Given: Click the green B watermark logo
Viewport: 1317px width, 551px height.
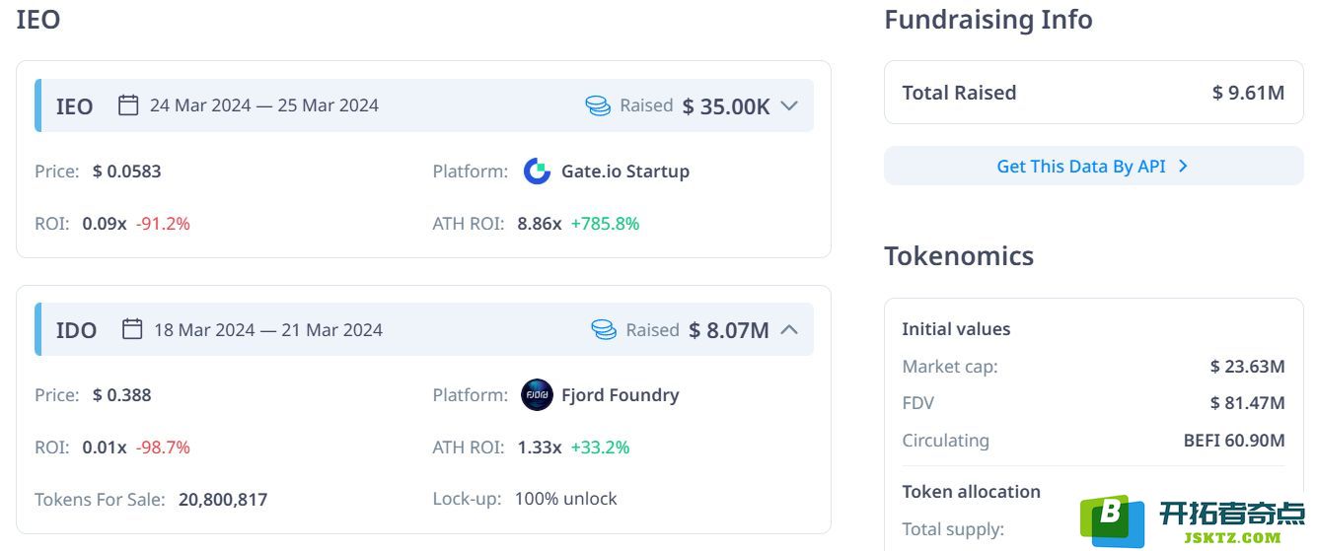Looking at the screenshot, I should (x=1112, y=520).
